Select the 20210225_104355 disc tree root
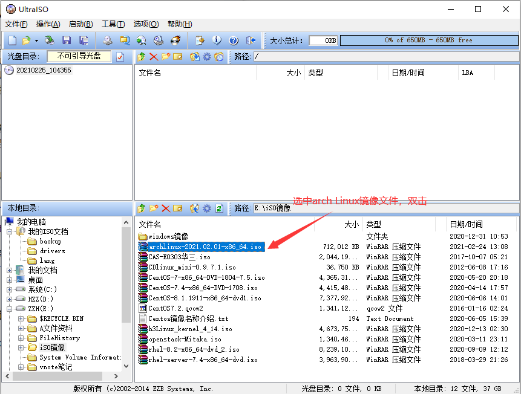The image size is (521, 394). click(x=44, y=70)
